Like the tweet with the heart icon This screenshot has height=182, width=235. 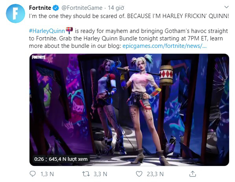click(139, 174)
